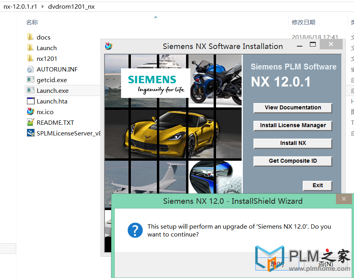Image resolution: width=354 pixels, height=278 pixels.
Task: Maximize the Siemens NX Software Installation window
Action: (x=313, y=45)
